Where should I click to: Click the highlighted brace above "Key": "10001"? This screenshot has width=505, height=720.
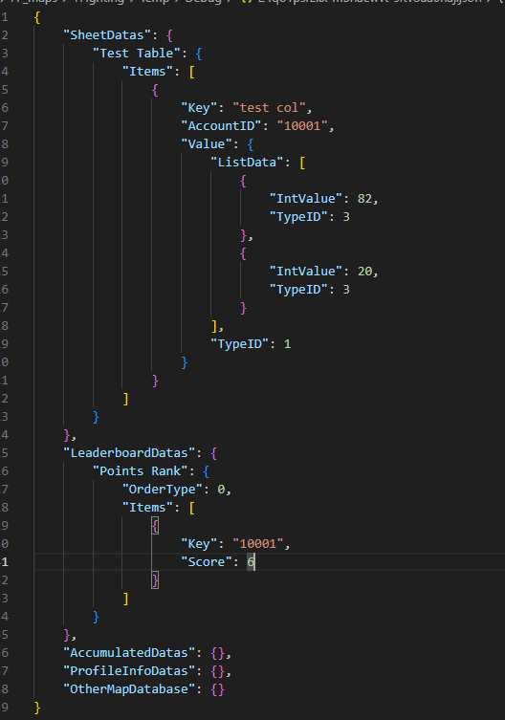tap(155, 526)
